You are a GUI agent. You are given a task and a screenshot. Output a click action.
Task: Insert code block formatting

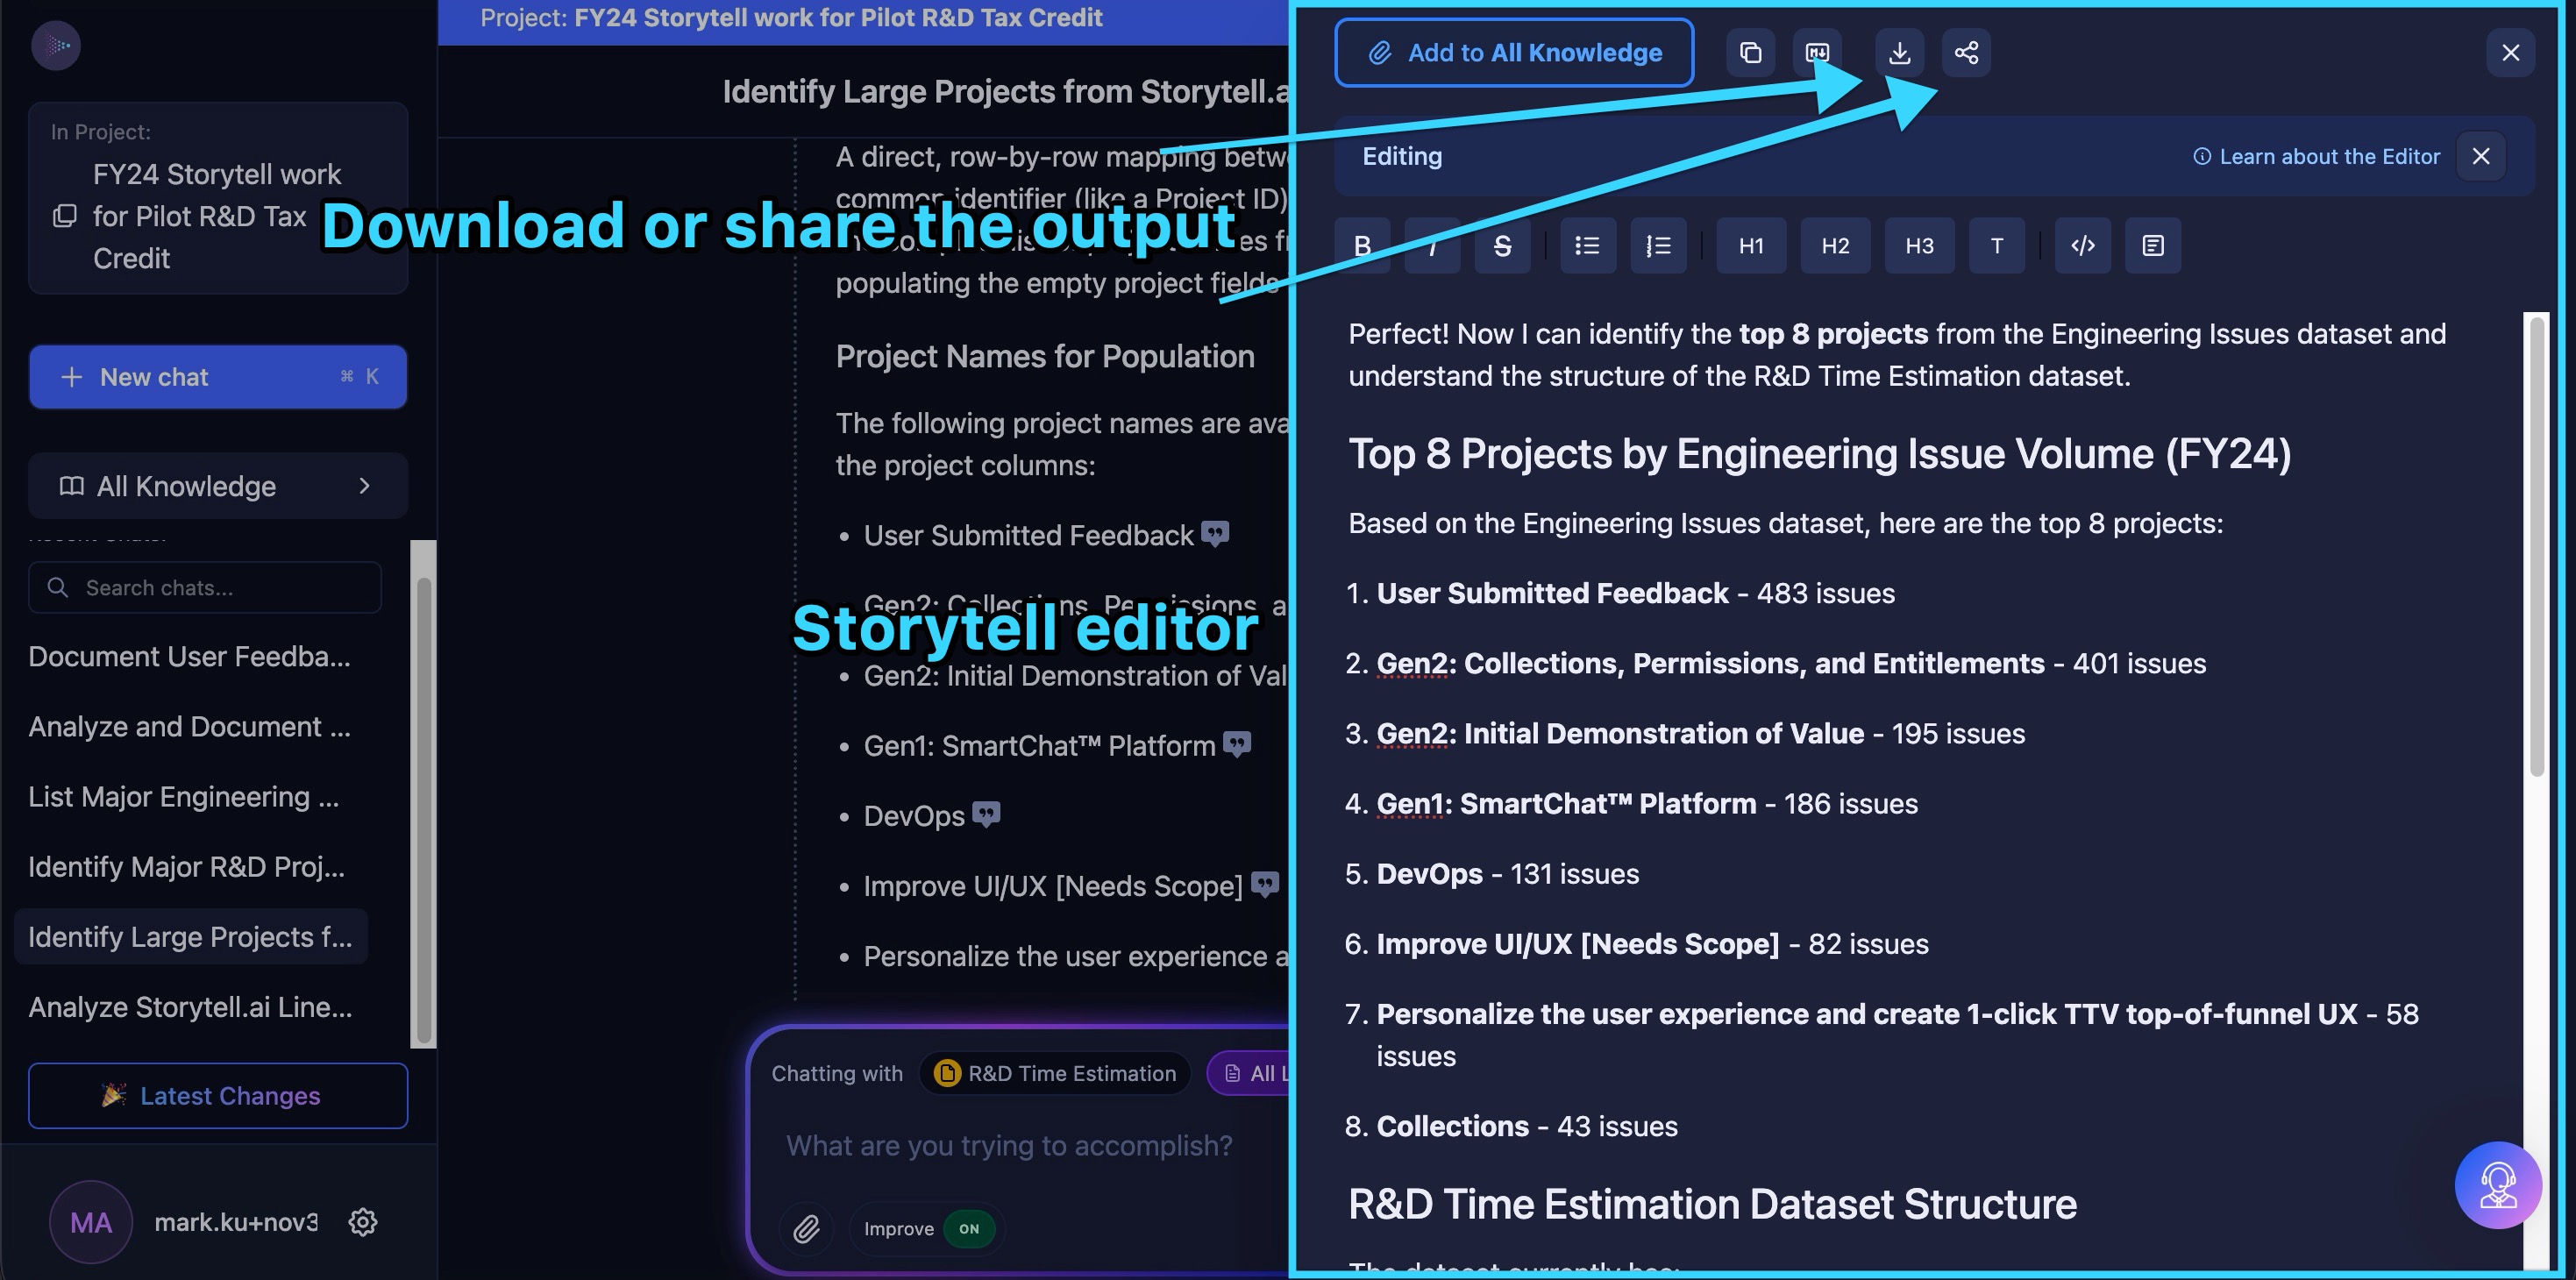[x=2083, y=246]
